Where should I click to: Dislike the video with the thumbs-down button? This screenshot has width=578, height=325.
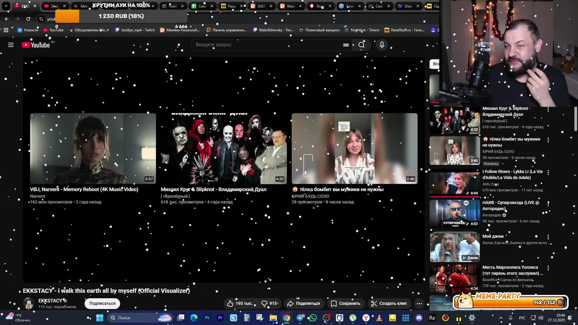pyautogui.click(x=270, y=303)
